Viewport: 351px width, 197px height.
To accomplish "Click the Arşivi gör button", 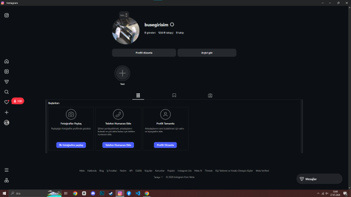I will pos(207,53).
